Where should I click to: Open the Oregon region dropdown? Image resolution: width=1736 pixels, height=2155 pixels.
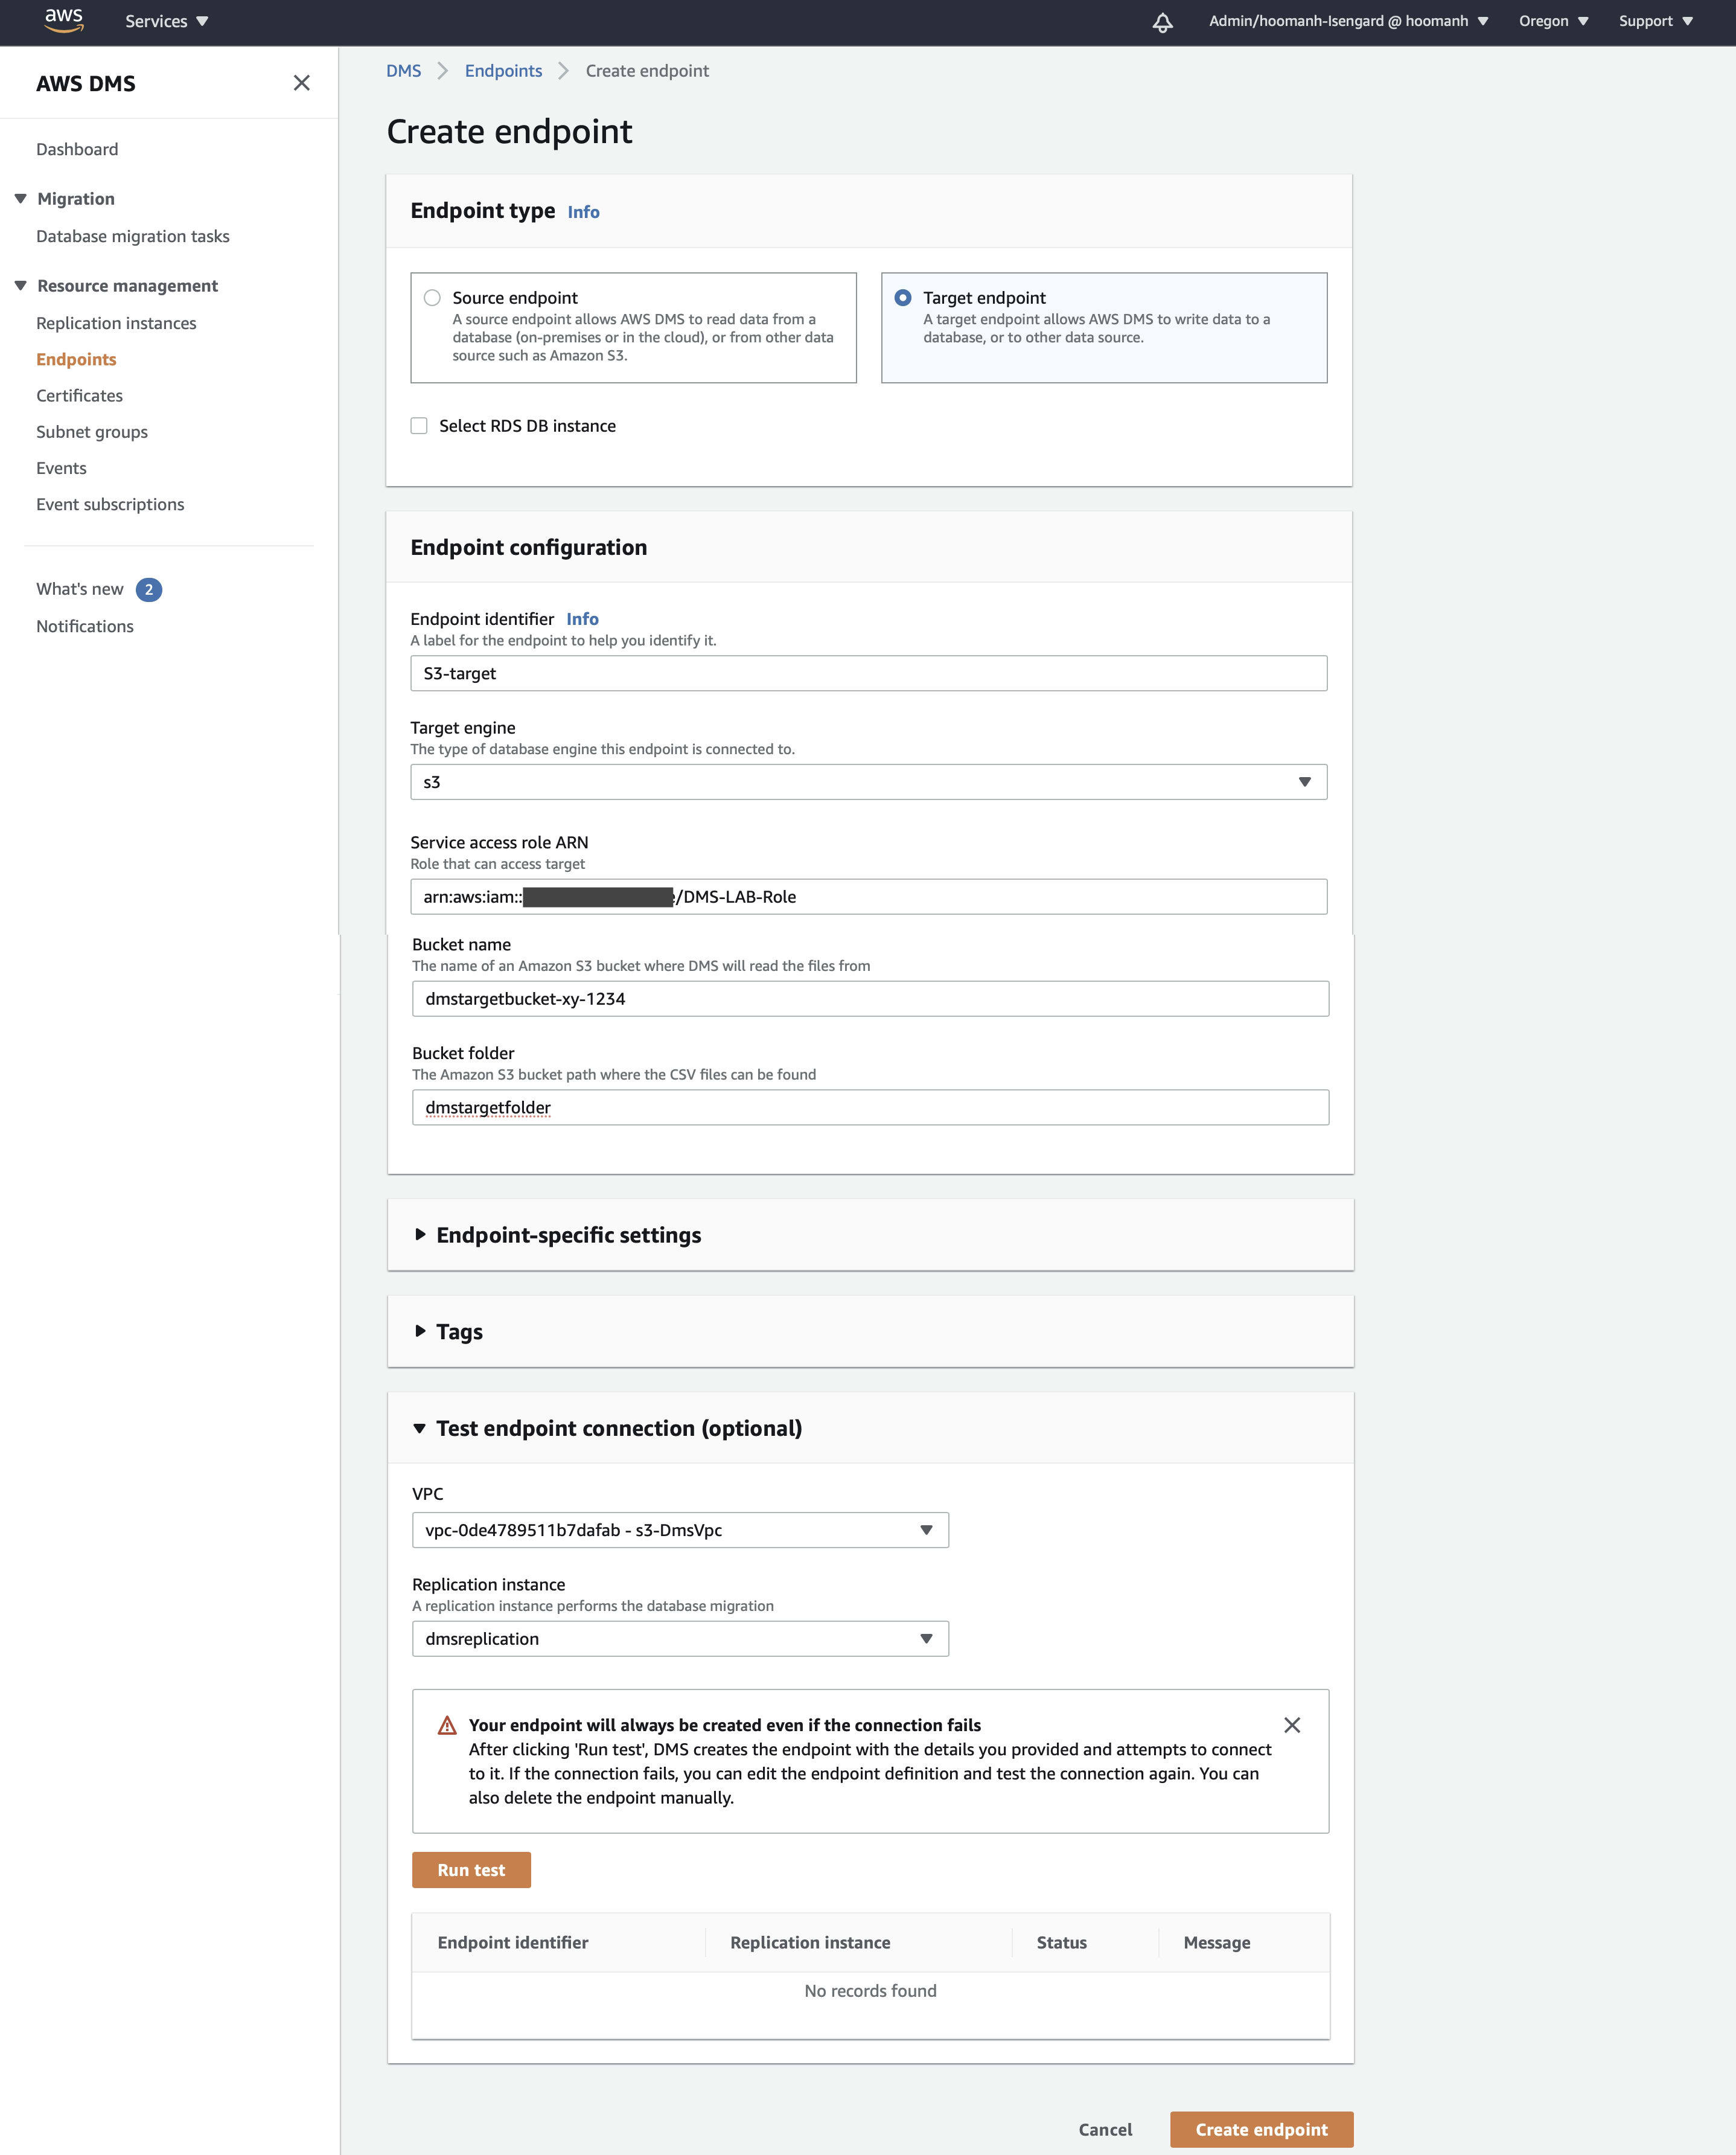pyautogui.click(x=1553, y=21)
